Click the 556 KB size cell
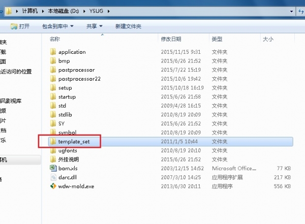The height and width of the screenshot is (224, 305). [x=282, y=186]
